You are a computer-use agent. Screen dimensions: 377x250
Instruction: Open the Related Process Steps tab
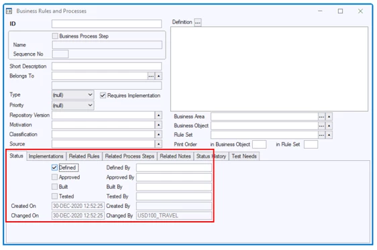pos(129,156)
